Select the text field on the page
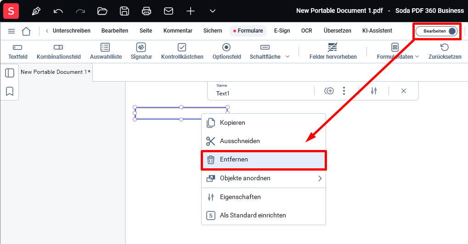The width and height of the screenshot is (468, 244). [x=181, y=113]
